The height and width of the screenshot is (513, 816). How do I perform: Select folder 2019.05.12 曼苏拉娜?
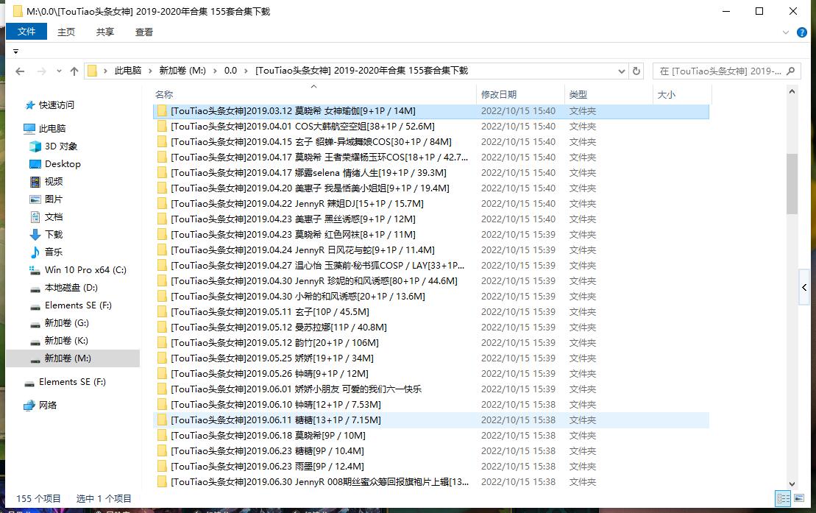(x=431, y=328)
